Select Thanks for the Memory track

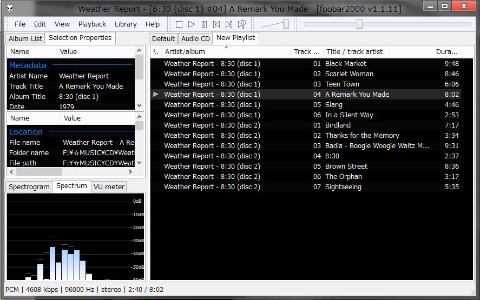pos(306,136)
